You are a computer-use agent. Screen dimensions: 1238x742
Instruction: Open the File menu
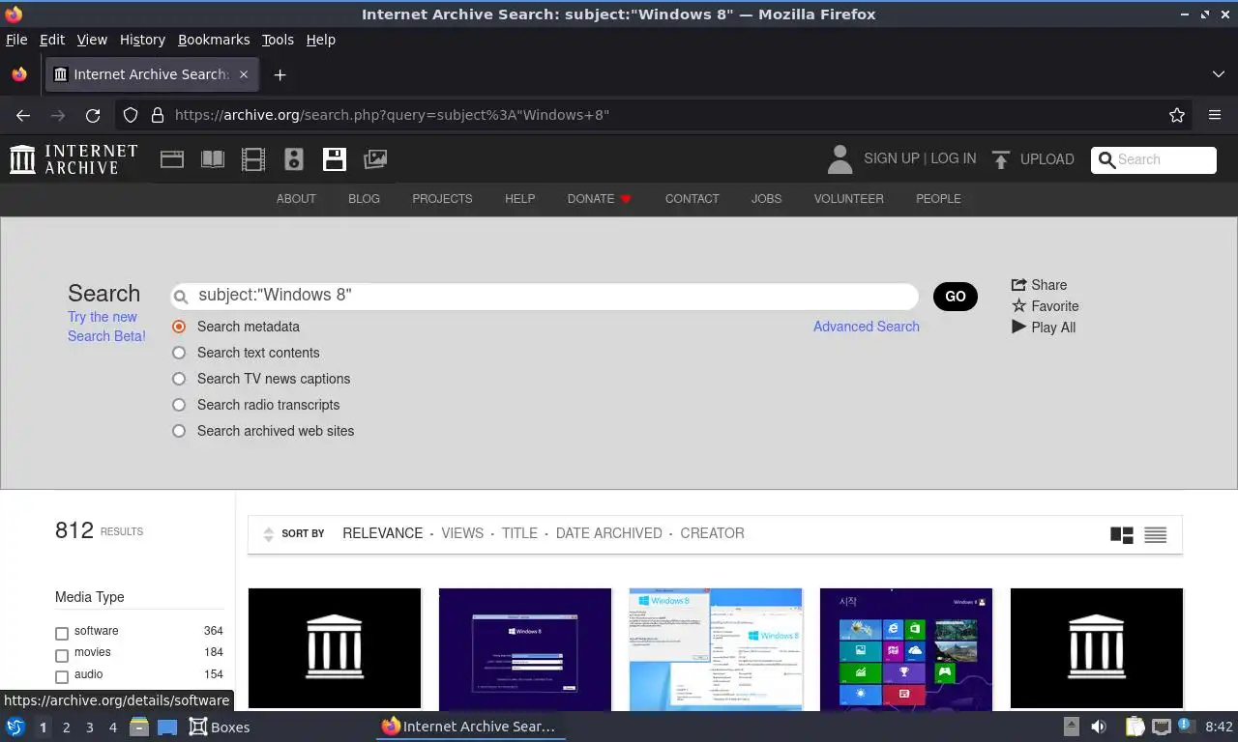tap(16, 40)
